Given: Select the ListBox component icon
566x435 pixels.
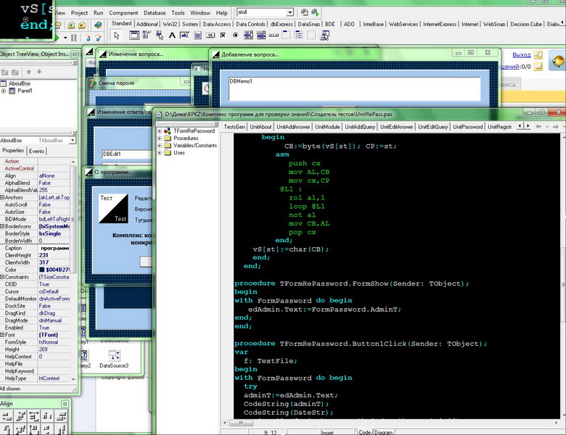Looking at the screenshot, I should coord(248,36).
